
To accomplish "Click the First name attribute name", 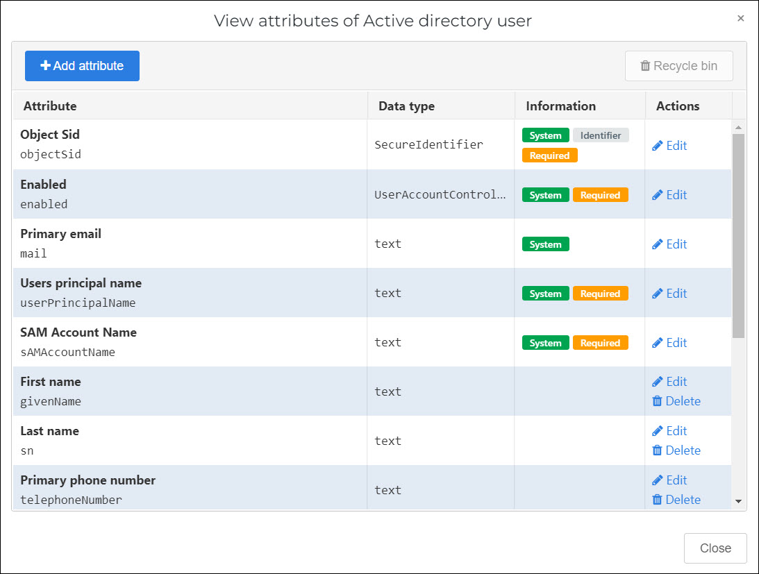I will tap(50, 382).
